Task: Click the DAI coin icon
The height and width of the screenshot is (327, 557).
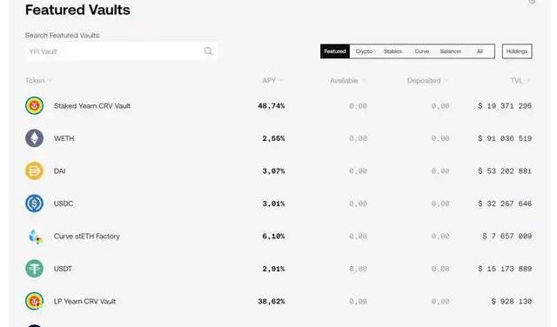Action: pos(35,170)
